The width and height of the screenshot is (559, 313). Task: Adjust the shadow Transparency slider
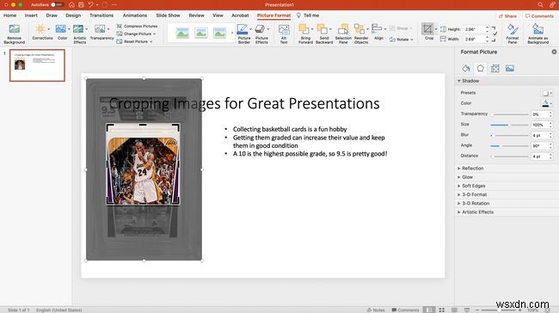510,114
